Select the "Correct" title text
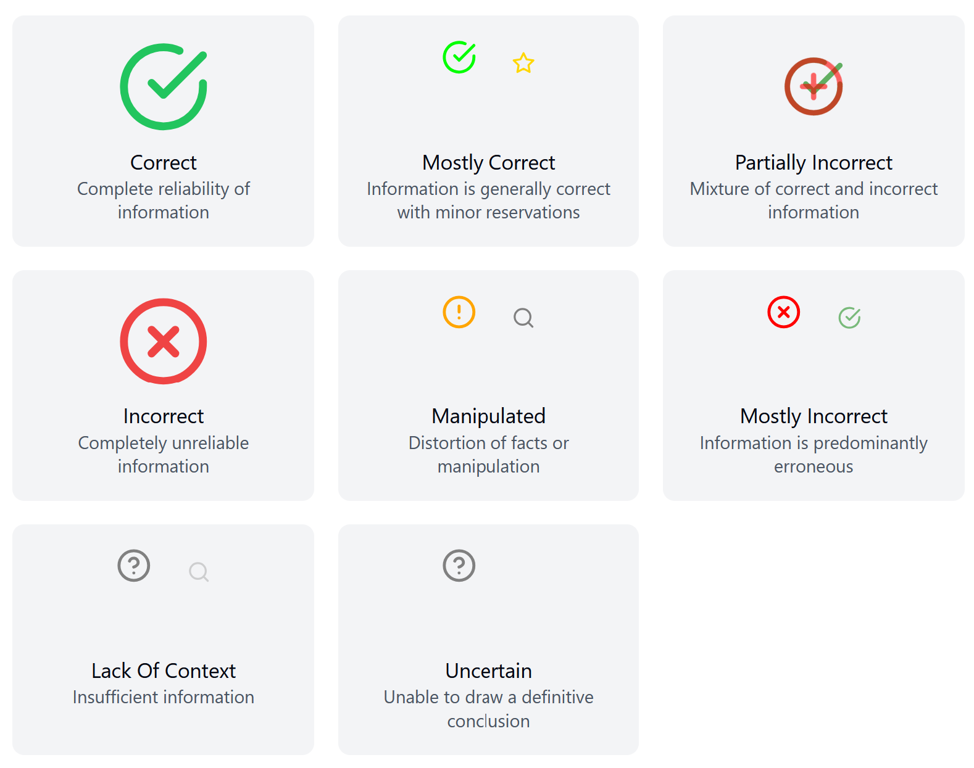 coord(164,163)
